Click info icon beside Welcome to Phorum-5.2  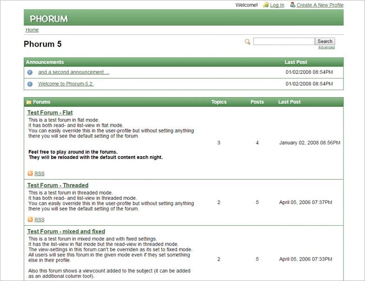30,84
